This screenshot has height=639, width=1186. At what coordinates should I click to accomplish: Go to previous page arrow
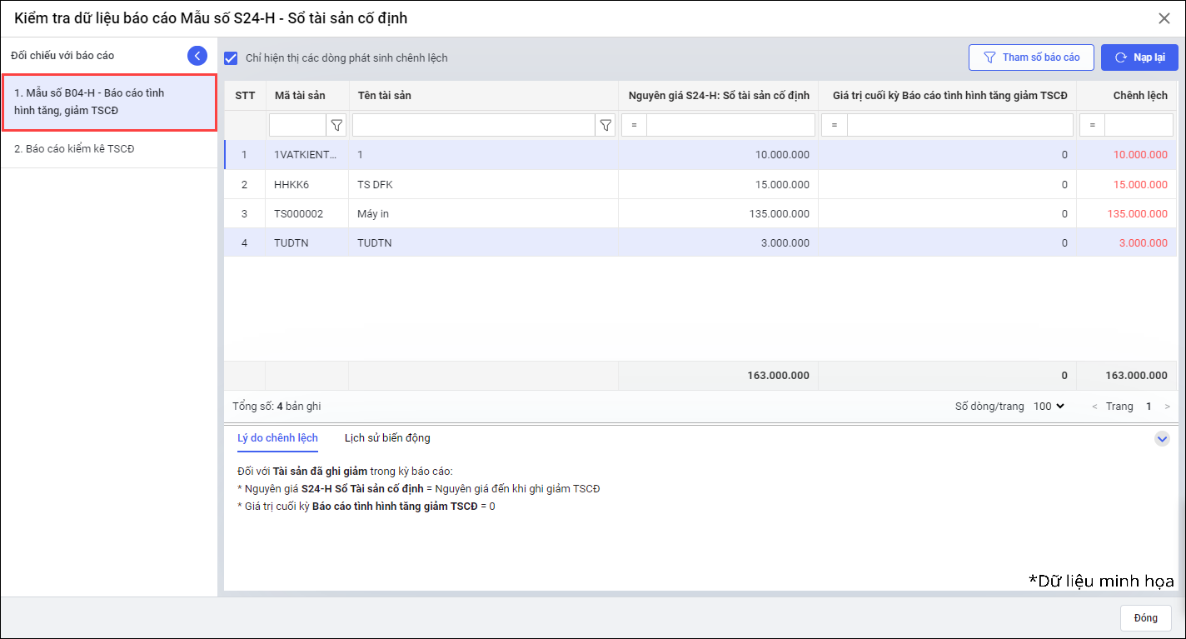click(x=1094, y=407)
